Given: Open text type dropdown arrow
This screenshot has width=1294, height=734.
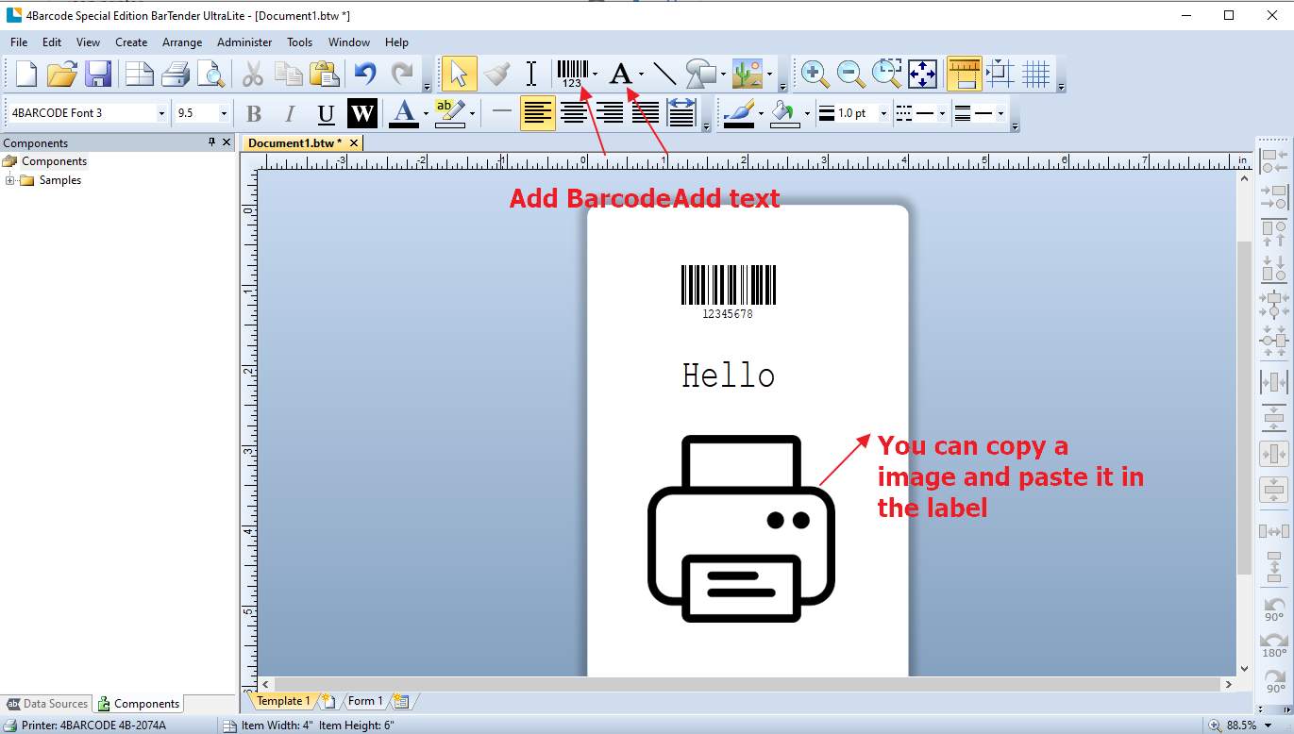Looking at the screenshot, I should (641, 75).
